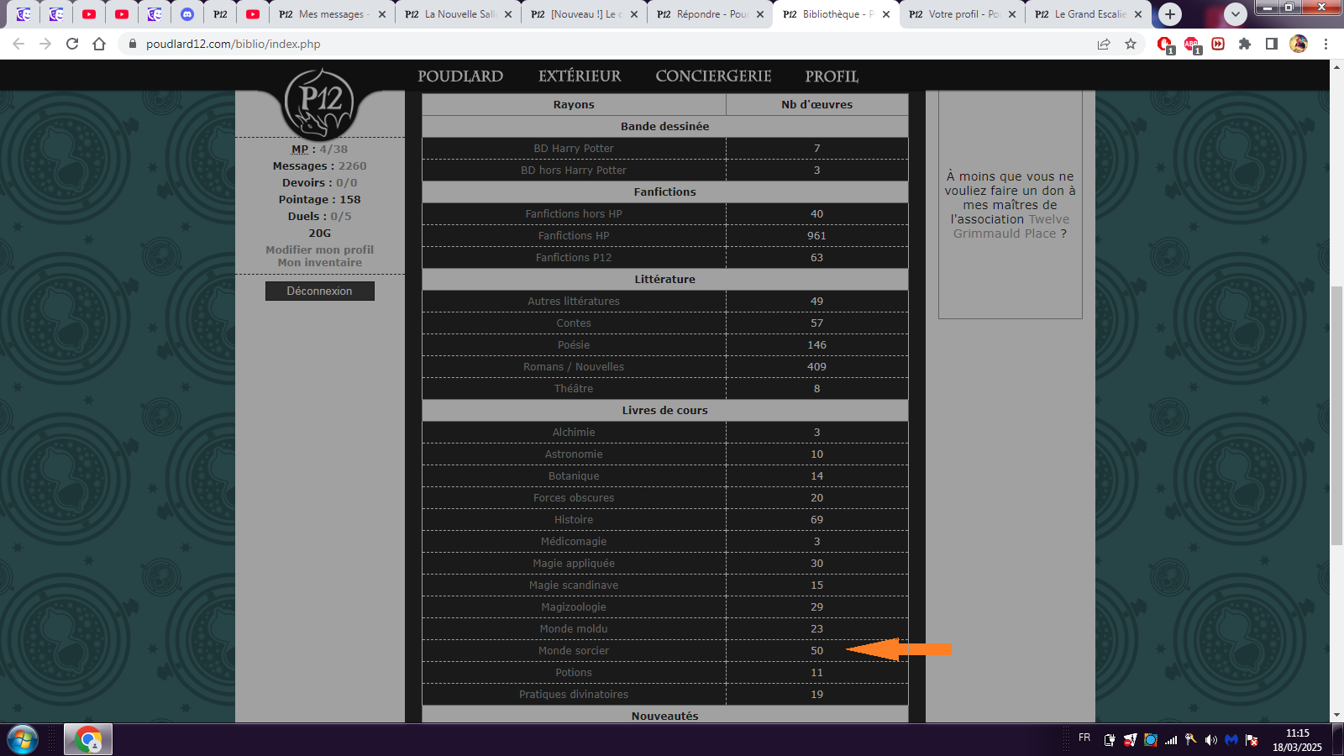Switch to the Le Grand Escalier tab

[x=1089, y=14]
